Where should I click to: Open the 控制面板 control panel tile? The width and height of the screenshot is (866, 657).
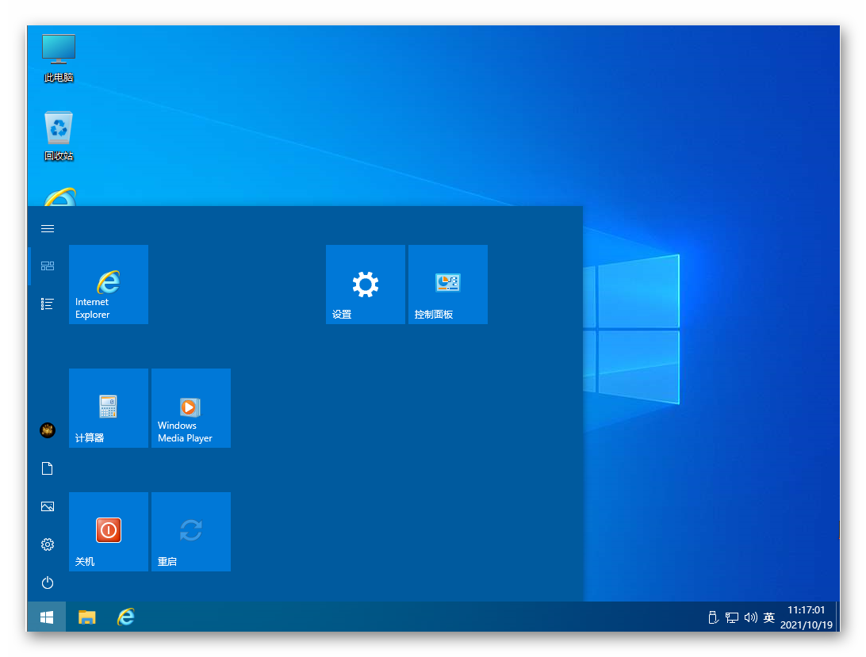[447, 285]
